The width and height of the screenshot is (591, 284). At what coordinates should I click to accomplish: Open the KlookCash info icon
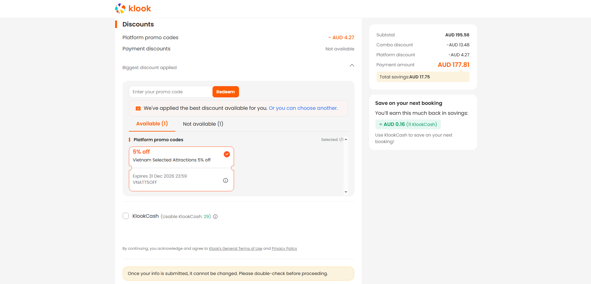click(215, 216)
